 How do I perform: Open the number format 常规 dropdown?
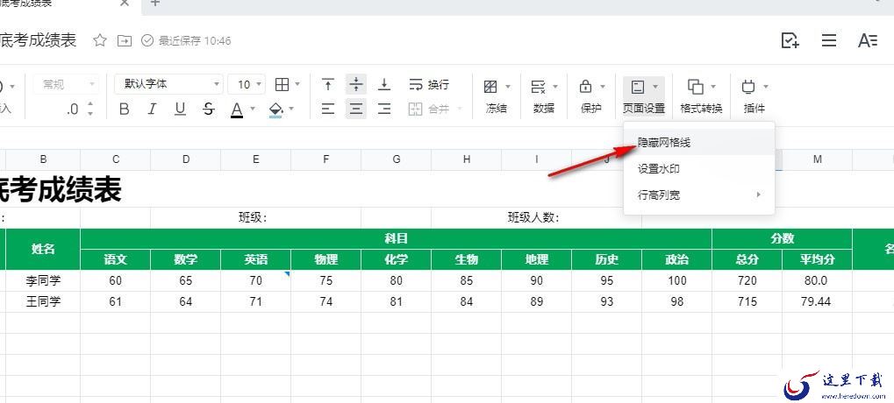click(66, 84)
